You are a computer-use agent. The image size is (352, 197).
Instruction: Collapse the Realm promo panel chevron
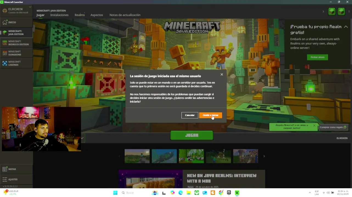(346, 27)
